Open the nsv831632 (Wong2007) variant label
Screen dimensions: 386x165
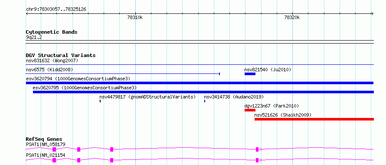[52, 60]
